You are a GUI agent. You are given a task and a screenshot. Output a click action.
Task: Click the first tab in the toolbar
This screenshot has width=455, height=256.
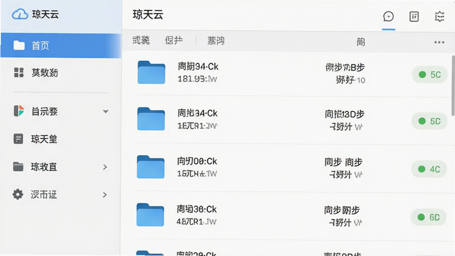pyautogui.click(x=141, y=40)
